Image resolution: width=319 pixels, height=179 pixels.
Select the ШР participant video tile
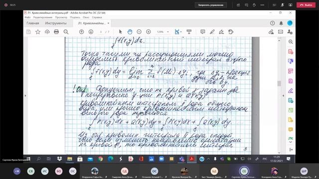click(304, 171)
